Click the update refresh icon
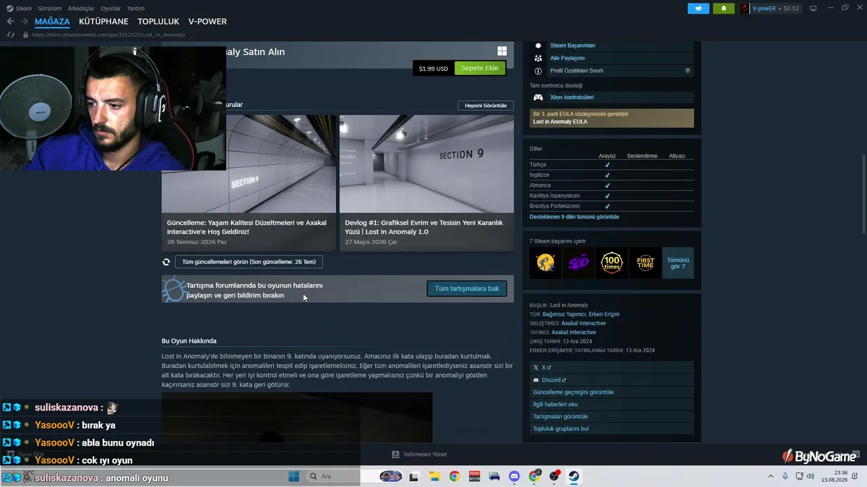 tap(166, 262)
